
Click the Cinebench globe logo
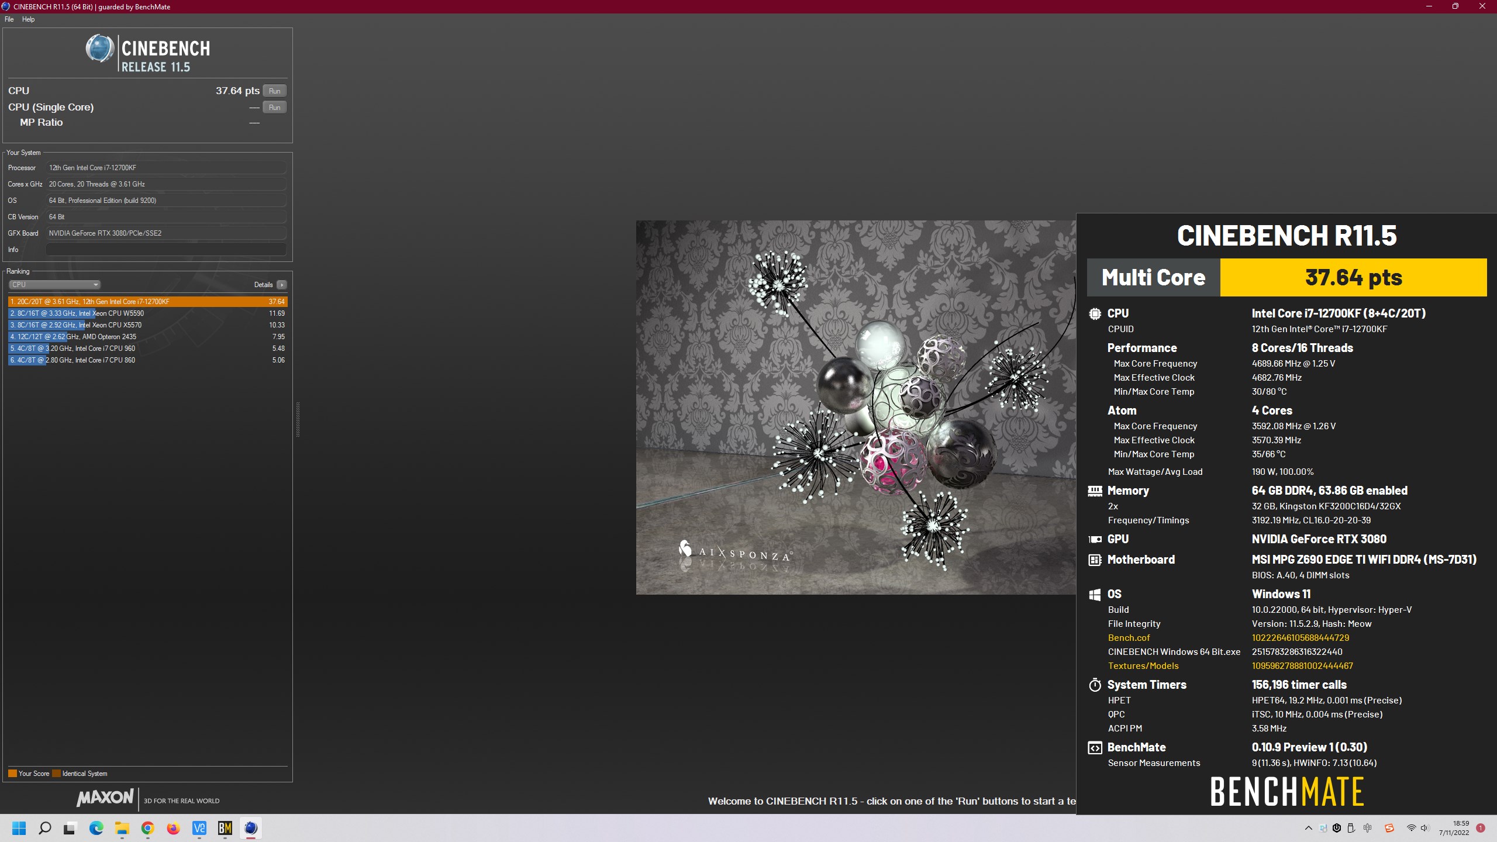(x=99, y=49)
